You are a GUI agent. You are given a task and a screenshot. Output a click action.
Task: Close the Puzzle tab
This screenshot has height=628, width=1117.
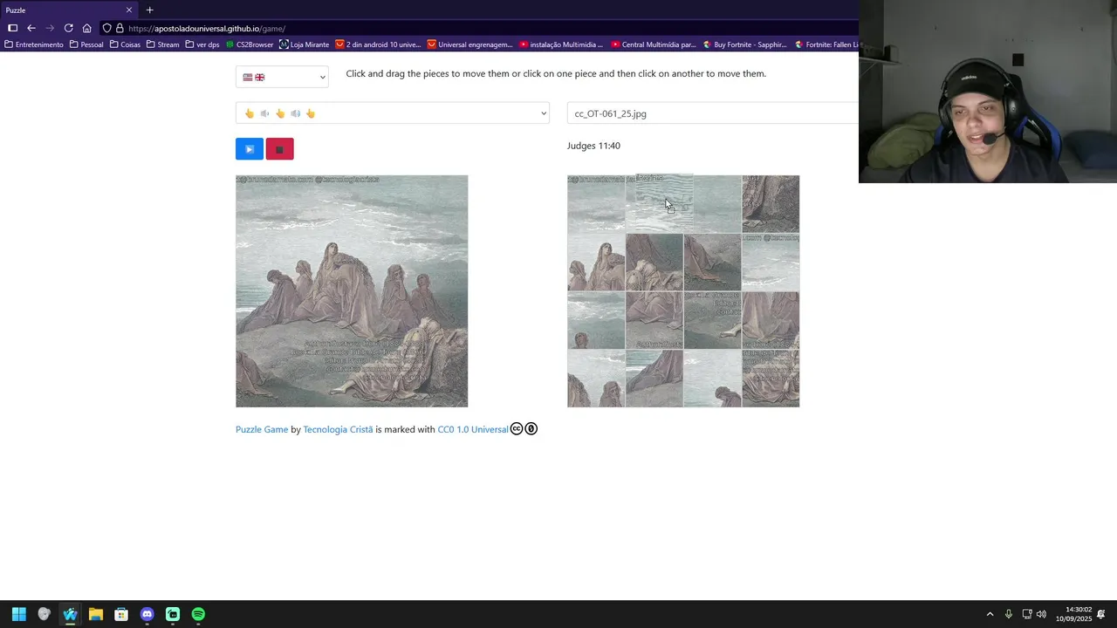(129, 10)
